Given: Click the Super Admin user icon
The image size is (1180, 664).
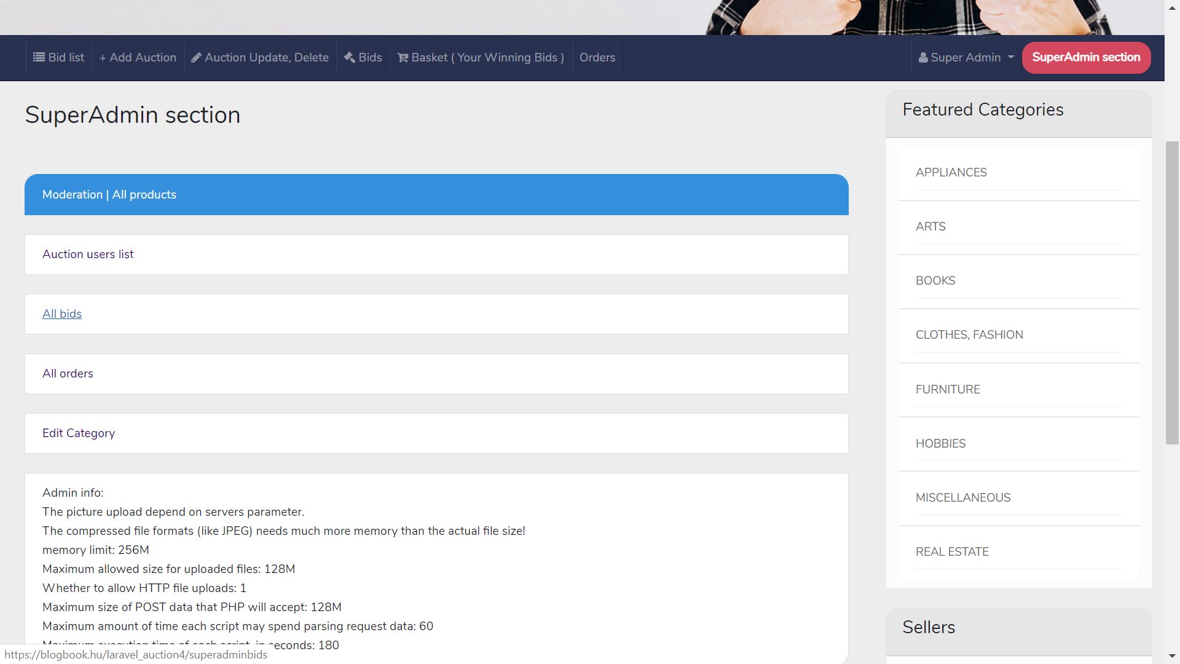Looking at the screenshot, I should [x=922, y=58].
